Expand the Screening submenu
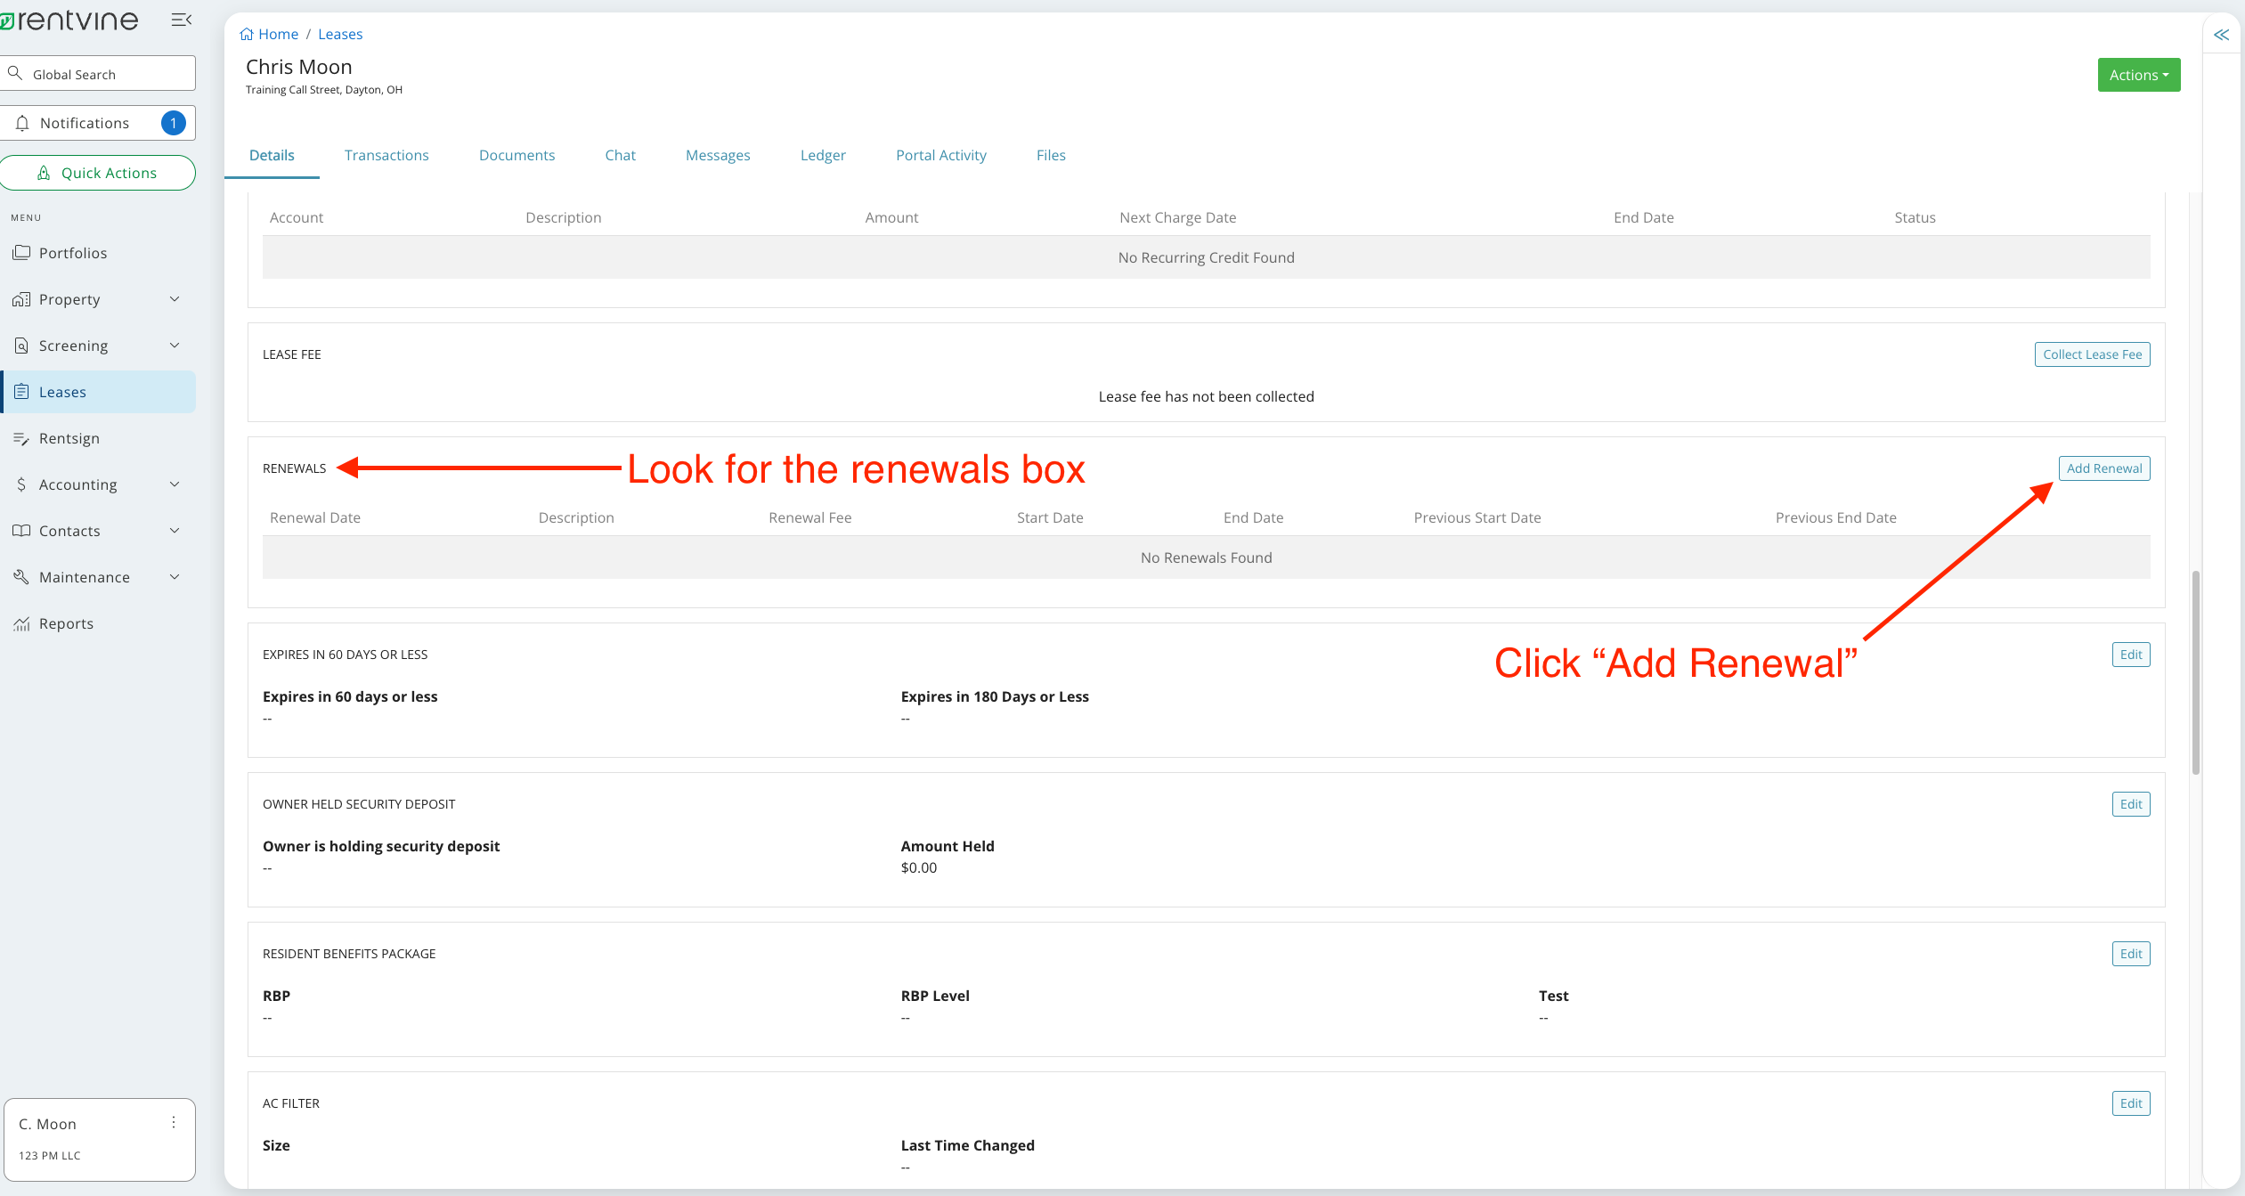This screenshot has height=1196, width=2245. pos(175,346)
